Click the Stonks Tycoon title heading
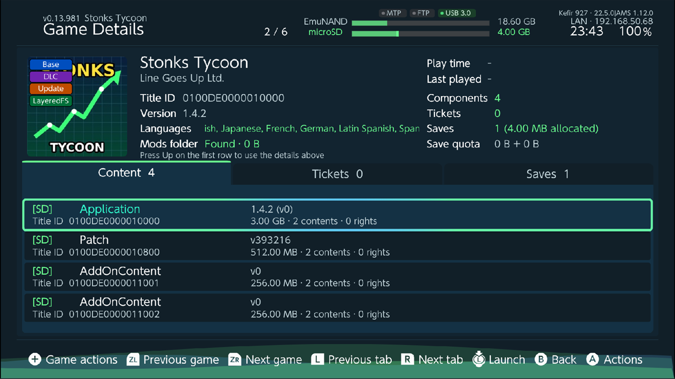The height and width of the screenshot is (379, 675). [194, 63]
